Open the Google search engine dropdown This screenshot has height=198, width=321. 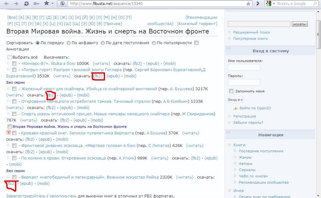274,4
